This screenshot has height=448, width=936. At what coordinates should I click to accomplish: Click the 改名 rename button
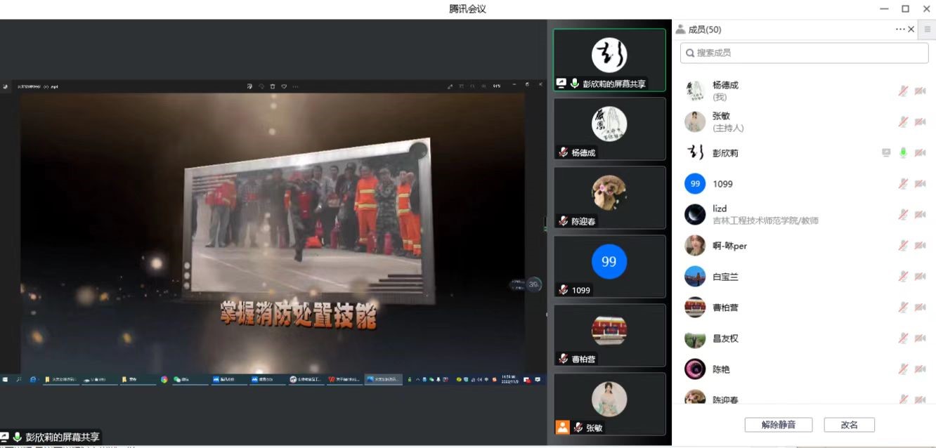[x=849, y=425]
